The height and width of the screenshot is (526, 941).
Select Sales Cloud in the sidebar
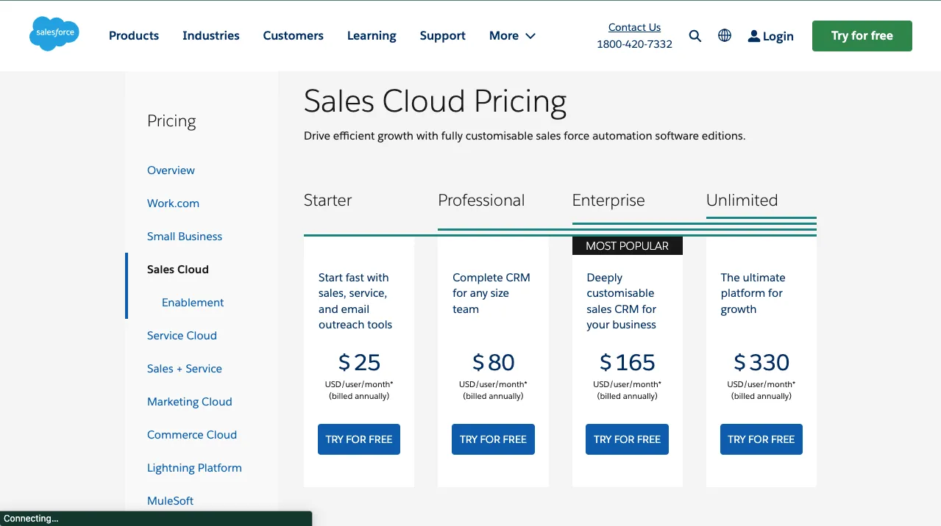coord(178,270)
